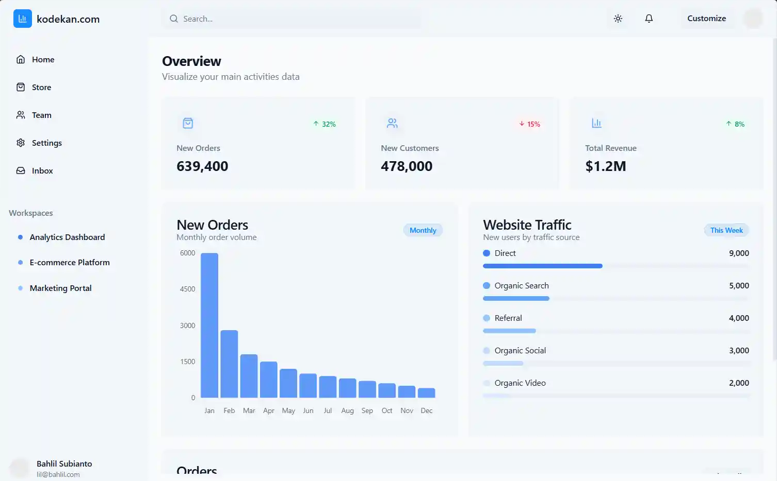
Task: Open notifications bell icon
Action: tap(649, 19)
